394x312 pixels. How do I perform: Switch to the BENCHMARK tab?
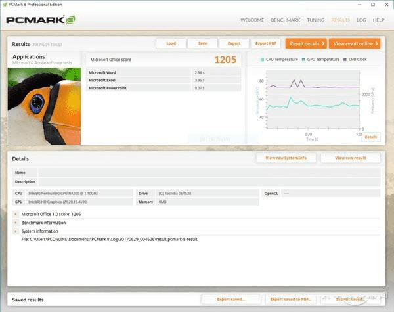286,20
